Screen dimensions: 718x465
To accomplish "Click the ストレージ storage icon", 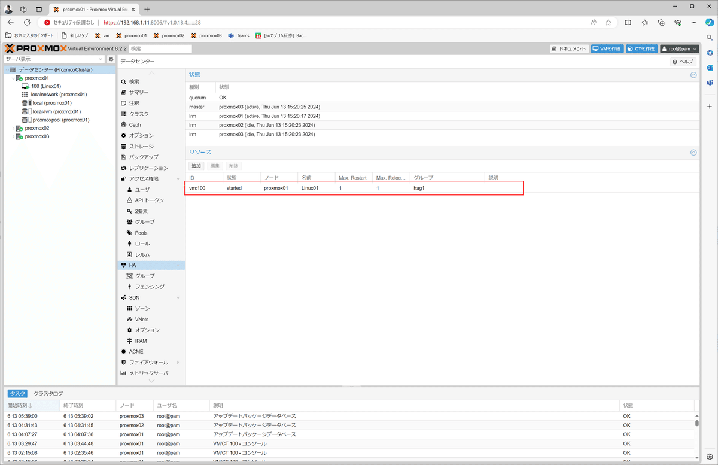I will pyautogui.click(x=124, y=146).
